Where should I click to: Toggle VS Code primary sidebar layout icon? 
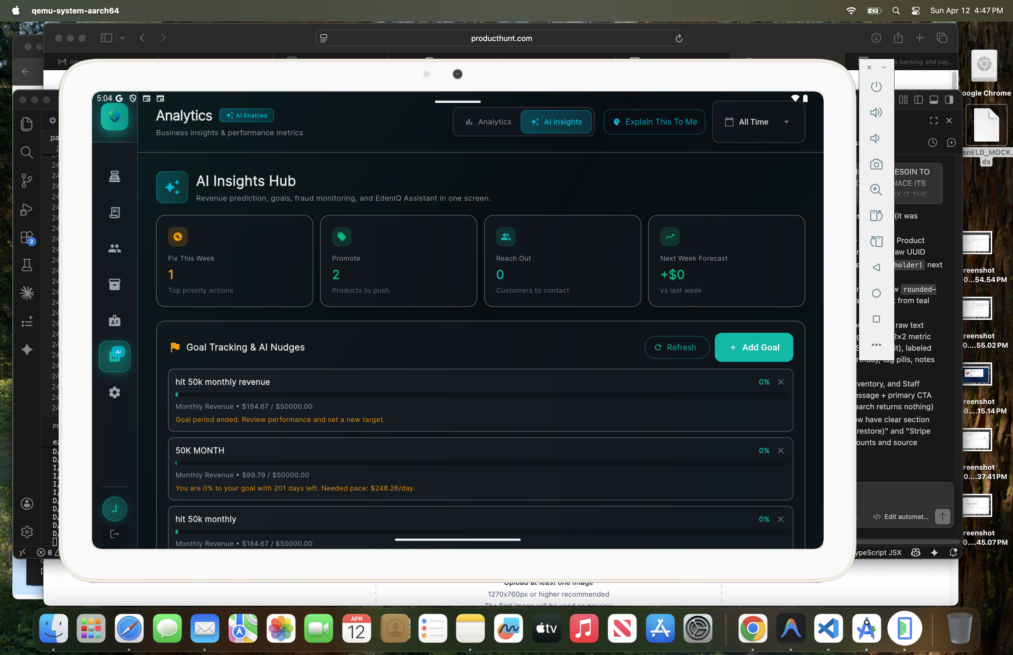coord(918,99)
